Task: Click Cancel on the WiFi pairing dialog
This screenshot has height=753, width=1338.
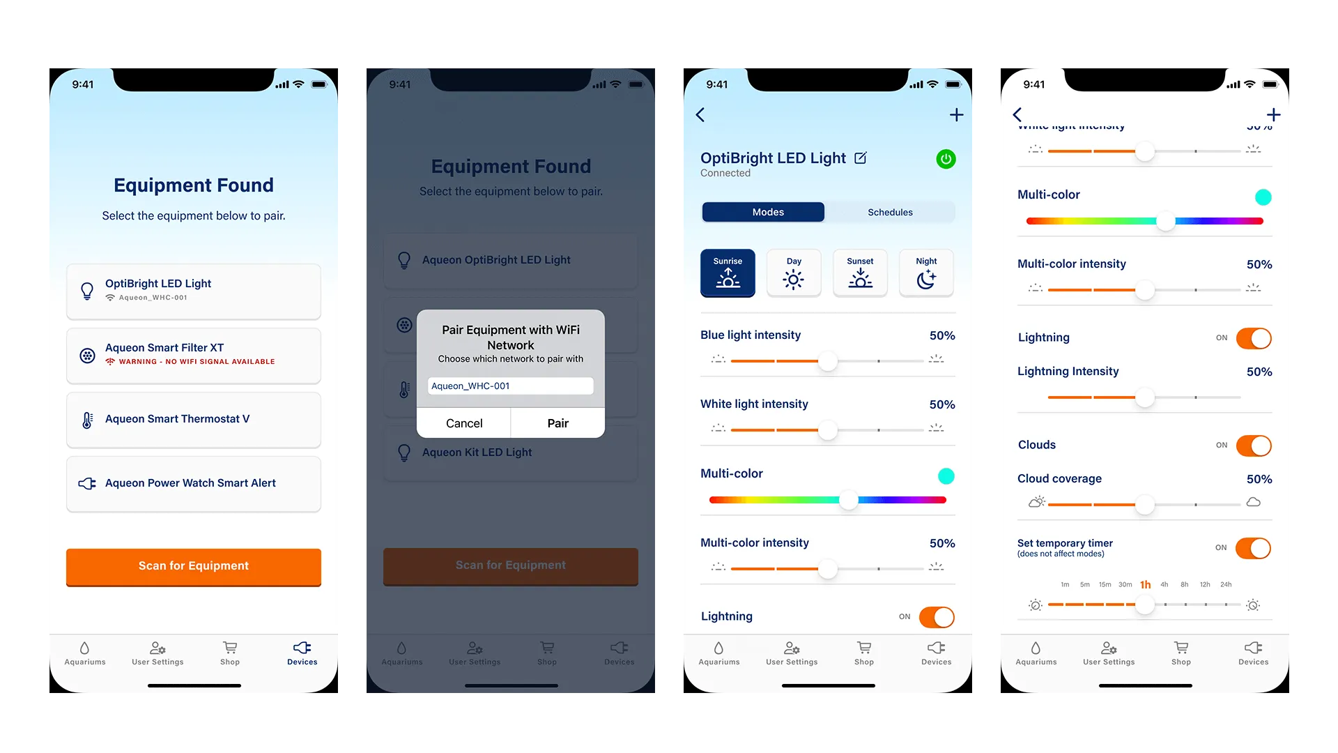Action: point(464,423)
